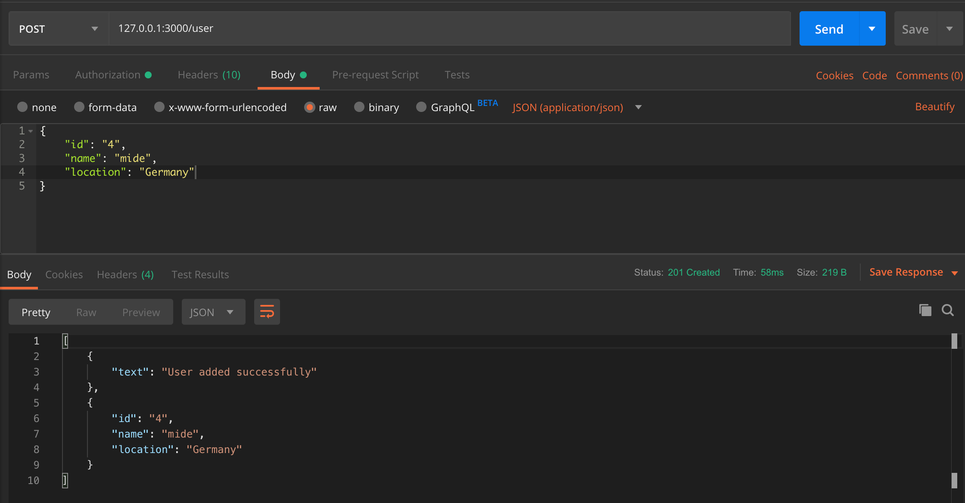Image resolution: width=965 pixels, height=503 pixels.
Task: Choose the GraphQL body option
Action: [x=421, y=107]
